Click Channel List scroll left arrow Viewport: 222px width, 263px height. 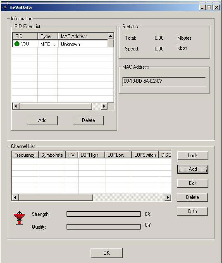coord(15,197)
